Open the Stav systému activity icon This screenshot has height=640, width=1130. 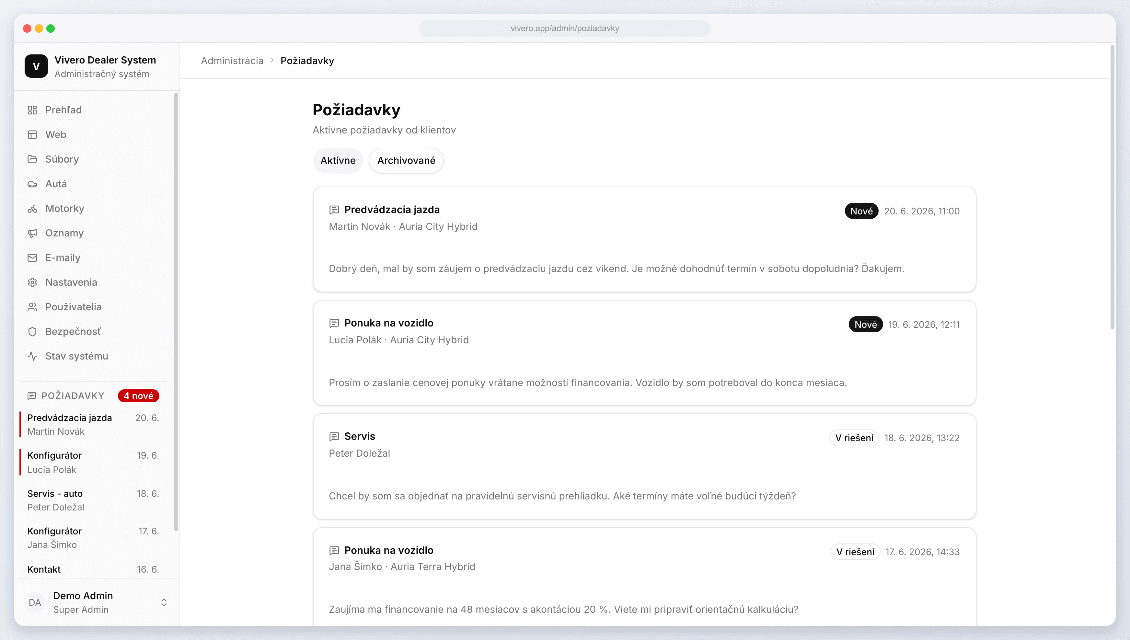(x=32, y=356)
